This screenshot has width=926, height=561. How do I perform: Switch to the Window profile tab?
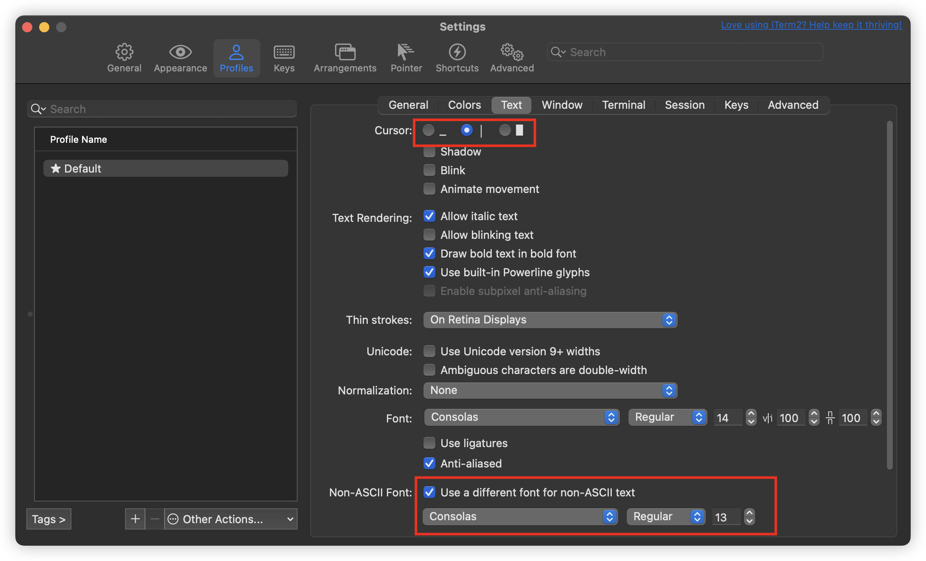click(562, 105)
